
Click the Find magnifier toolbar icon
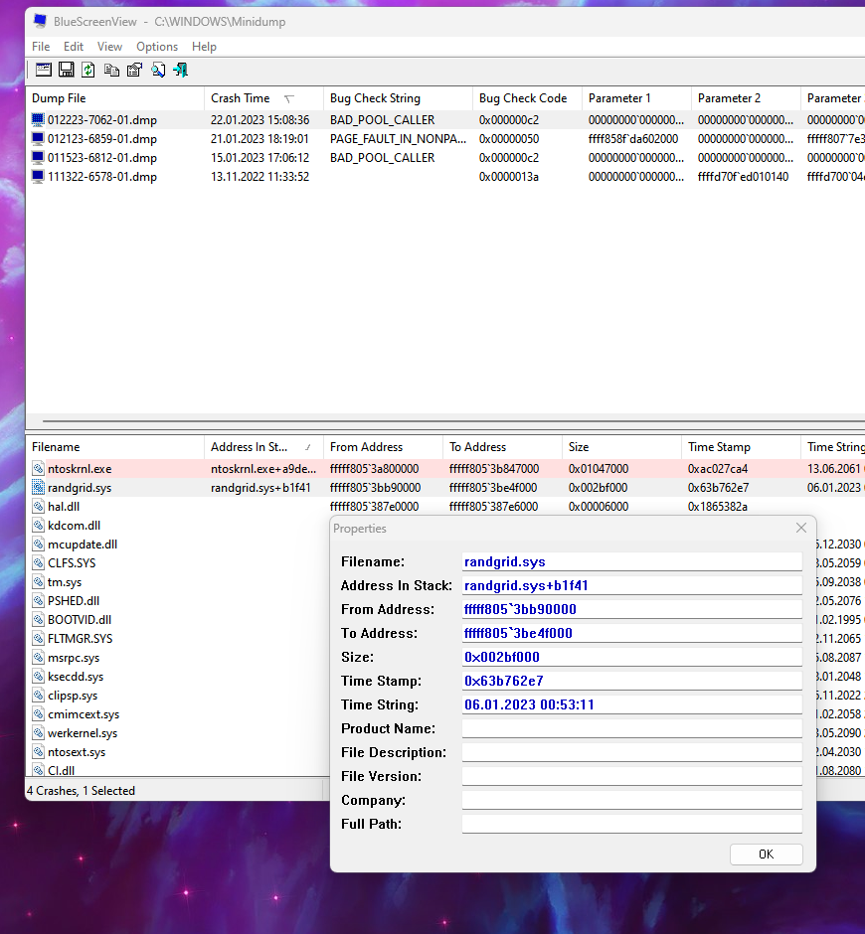click(x=158, y=70)
